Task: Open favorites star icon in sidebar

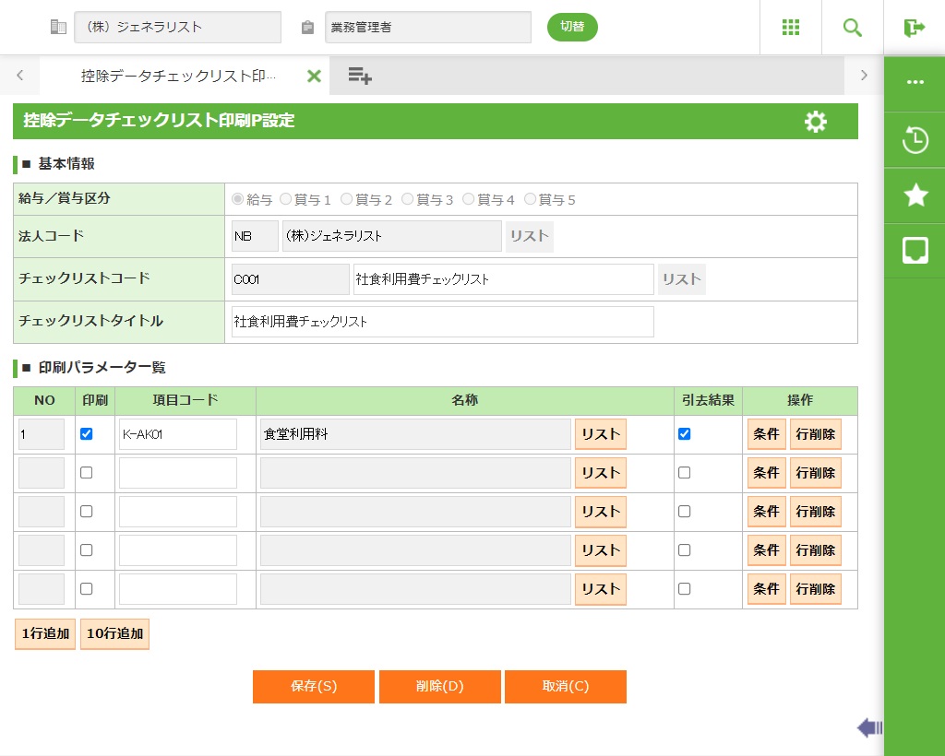Action: (x=915, y=195)
